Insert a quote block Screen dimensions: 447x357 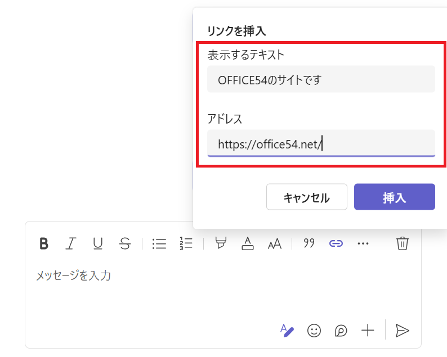tap(309, 243)
